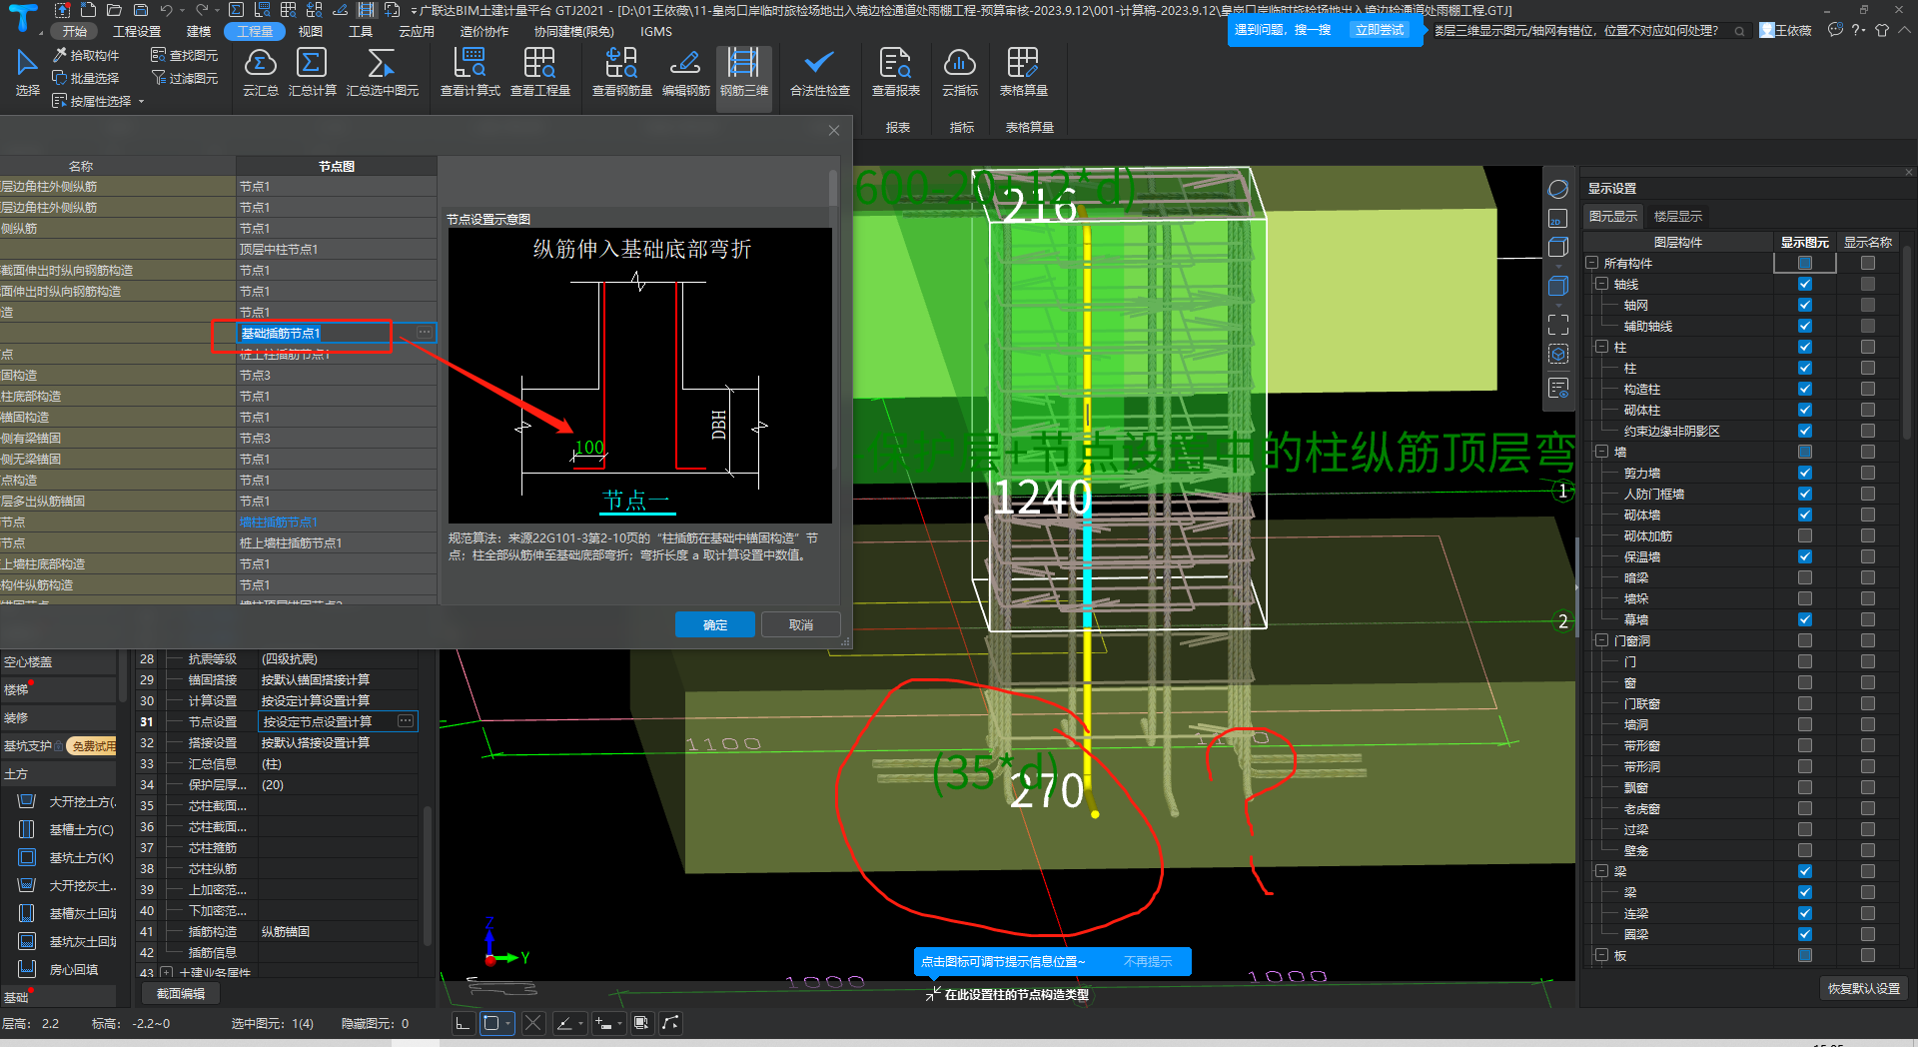1918x1047 pixels.
Task: Click 批量选择 batch select tool
Action: pyautogui.click(x=86, y=78)
